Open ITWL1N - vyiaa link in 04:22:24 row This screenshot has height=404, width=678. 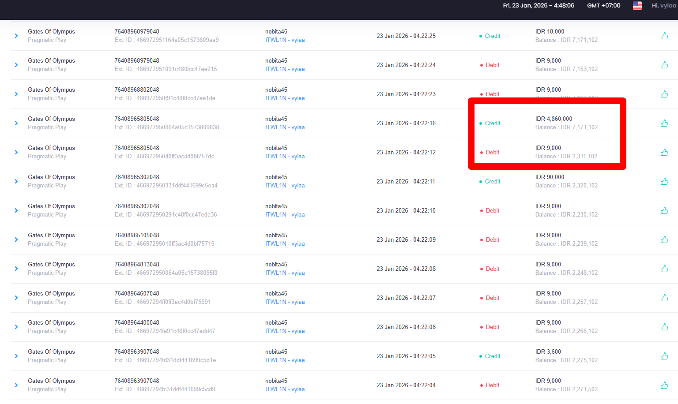pyautogui.click(x=285, y=69)
